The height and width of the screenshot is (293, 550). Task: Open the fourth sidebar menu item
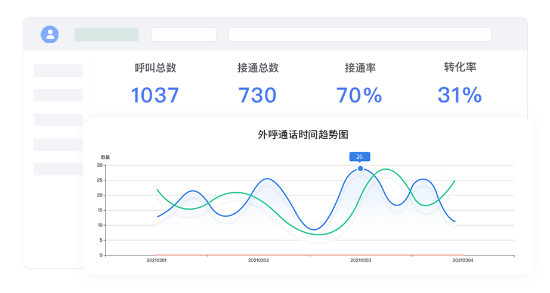(x=58, y=144)
